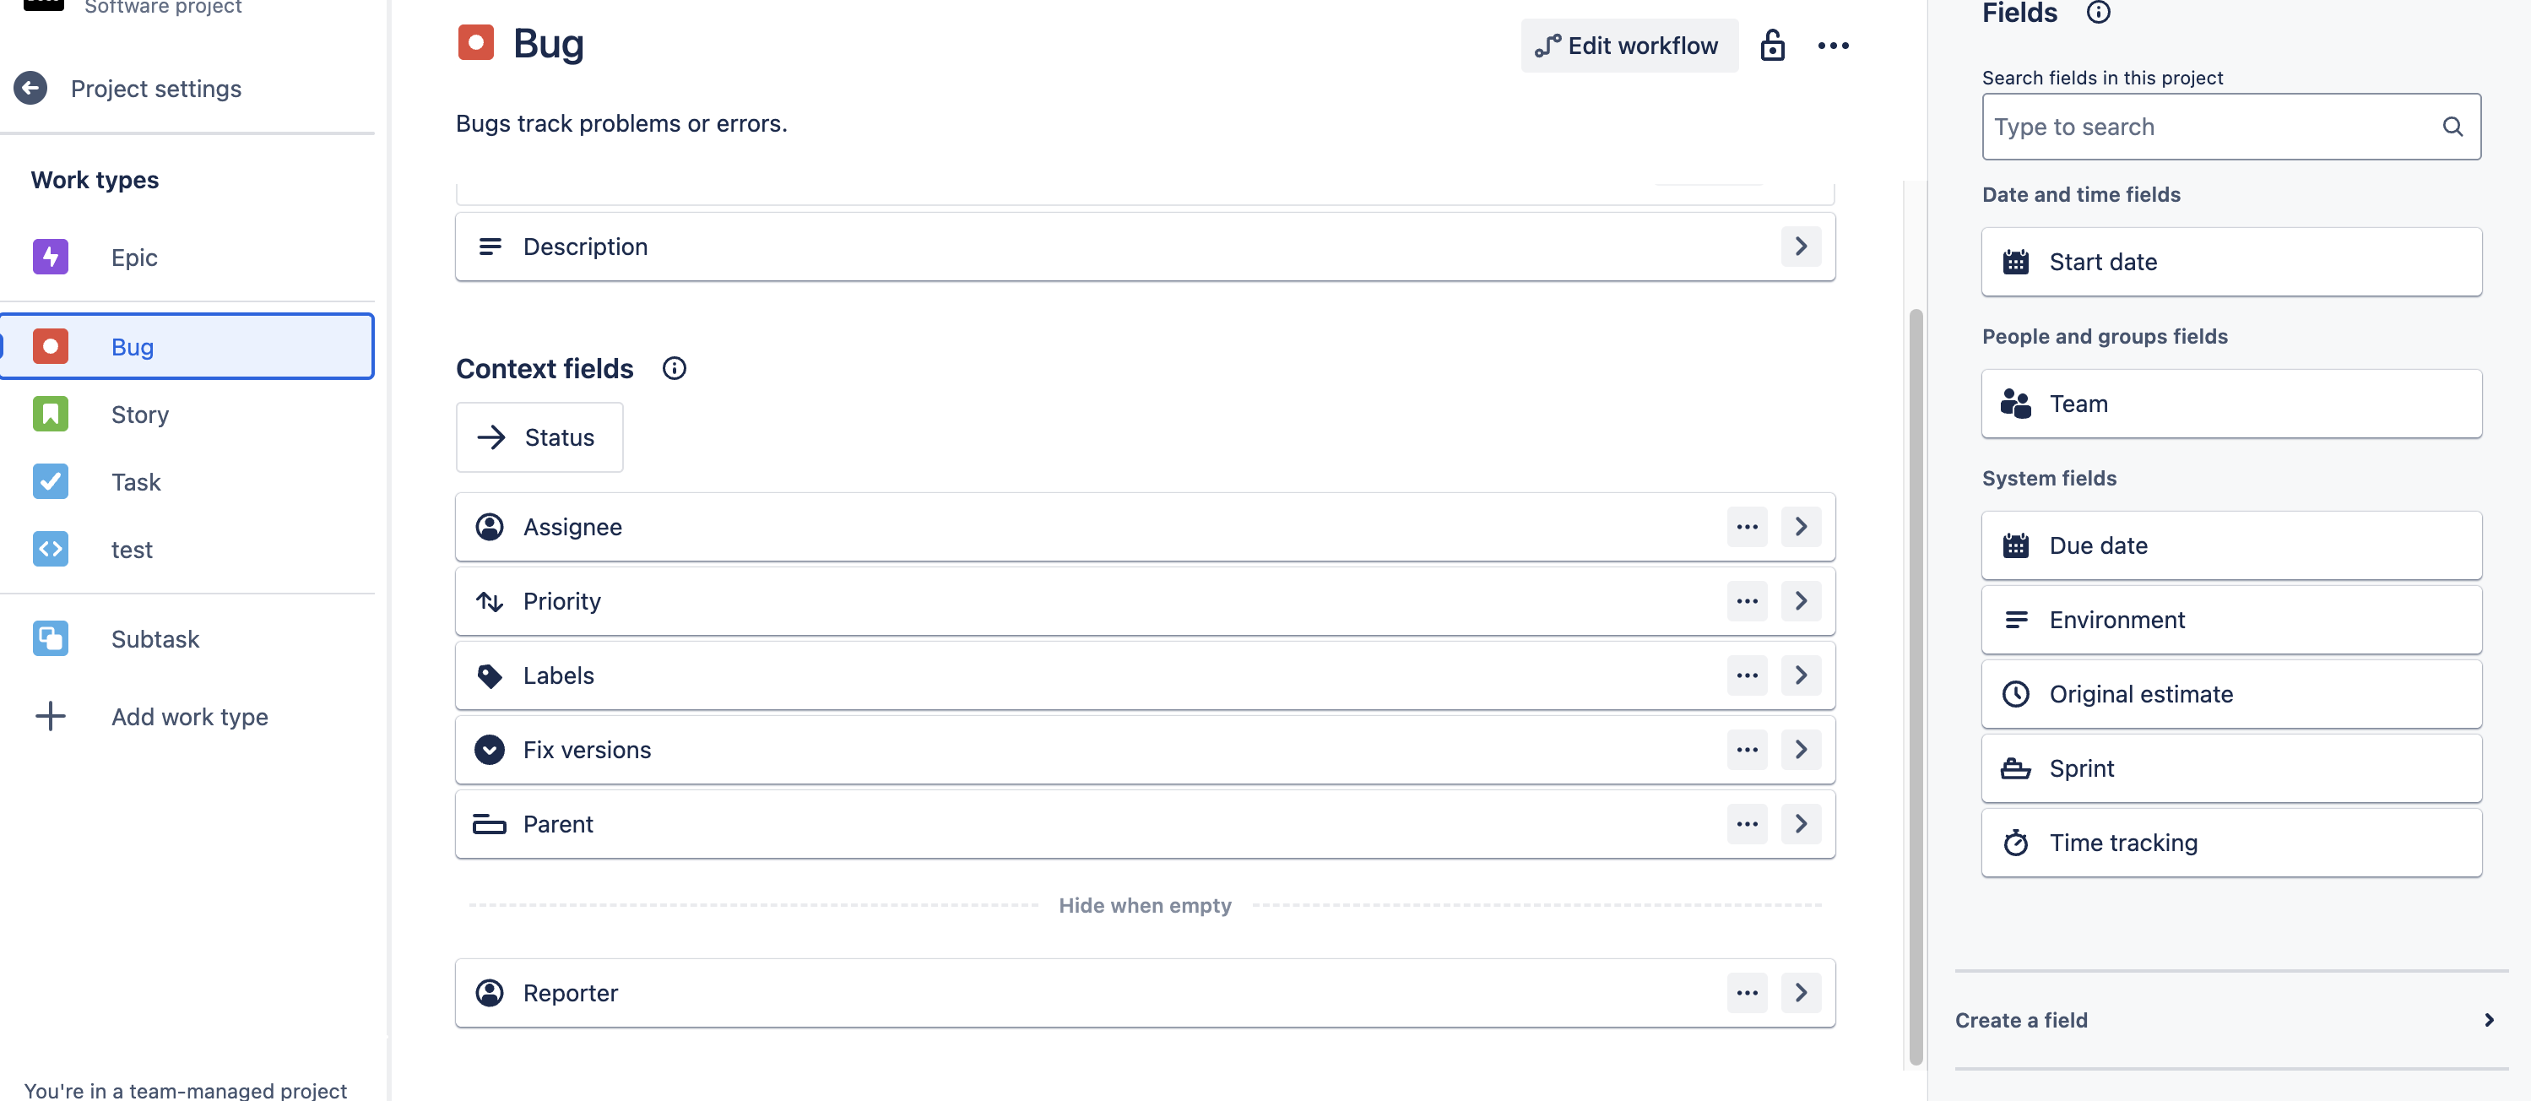Image resolution: width=2531 pixels, height=1101 pixels.
Task: Add the Start date field
Action: click(x=2231, y=262)
